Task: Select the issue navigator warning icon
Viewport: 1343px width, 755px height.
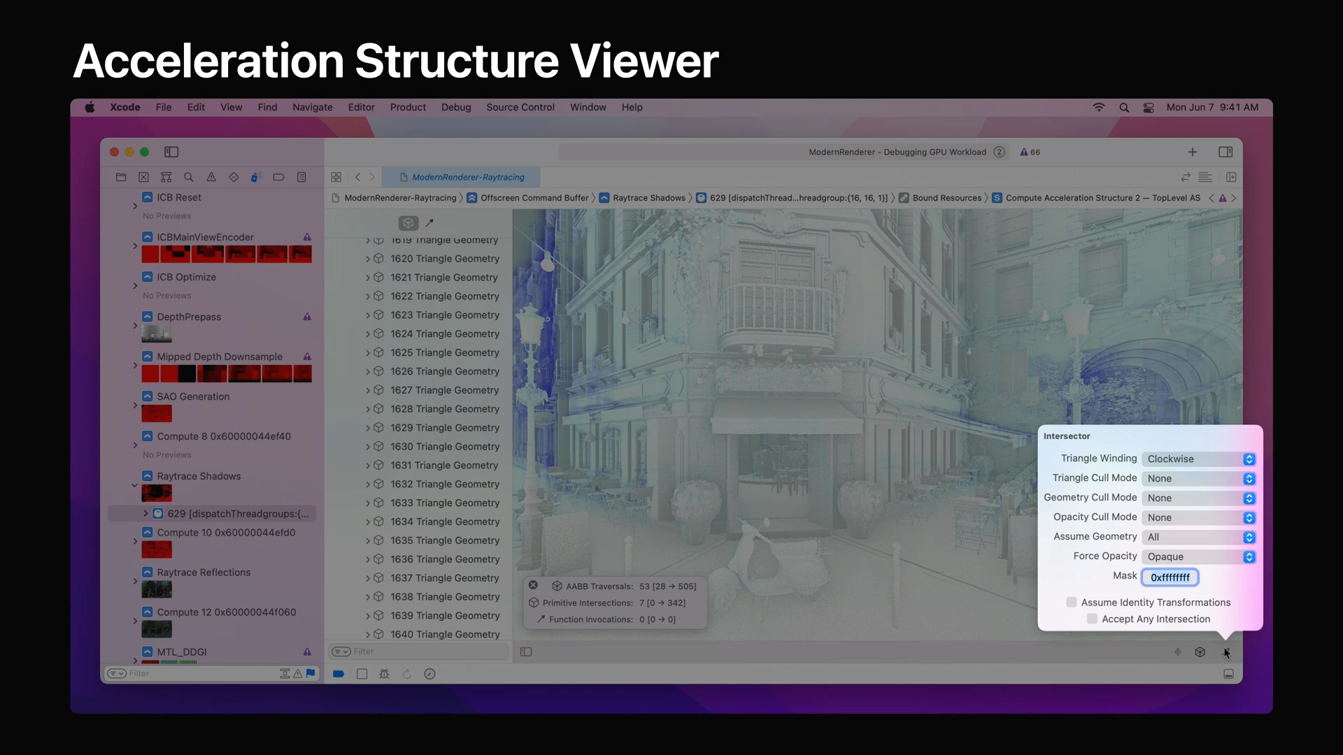Action: tap(211, 178)
